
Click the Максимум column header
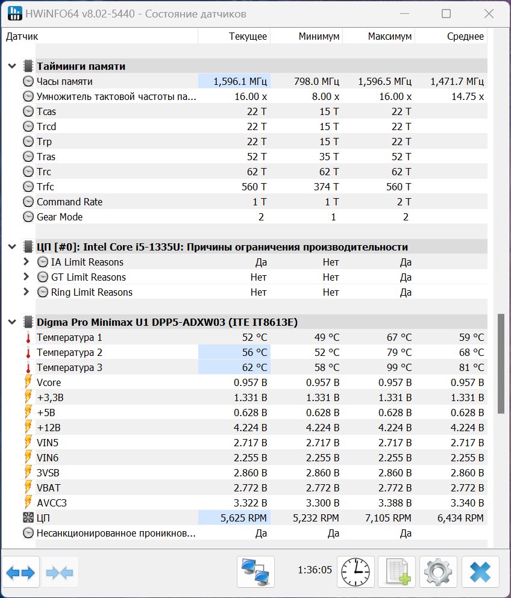point(379,36)
